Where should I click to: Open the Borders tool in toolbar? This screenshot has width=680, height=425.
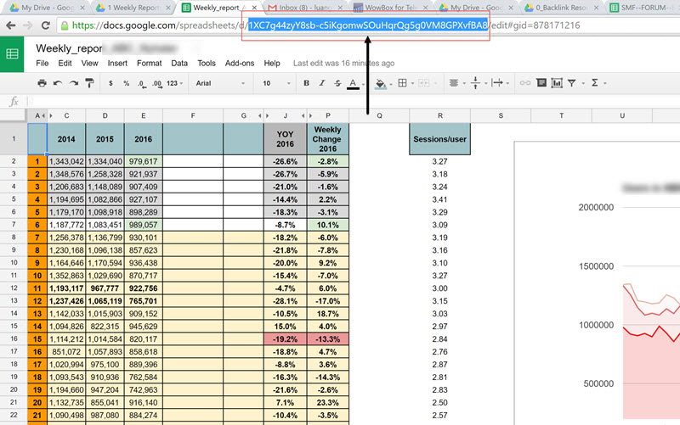pos(405,83)
